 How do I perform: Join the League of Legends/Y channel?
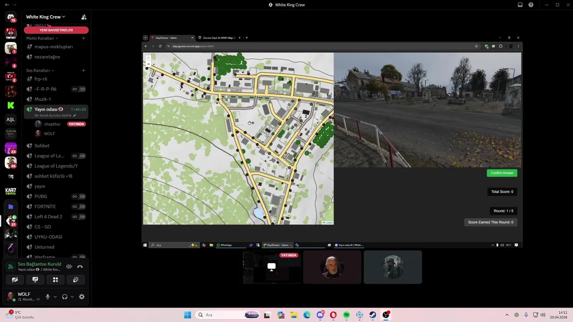(x=56, y=166)
